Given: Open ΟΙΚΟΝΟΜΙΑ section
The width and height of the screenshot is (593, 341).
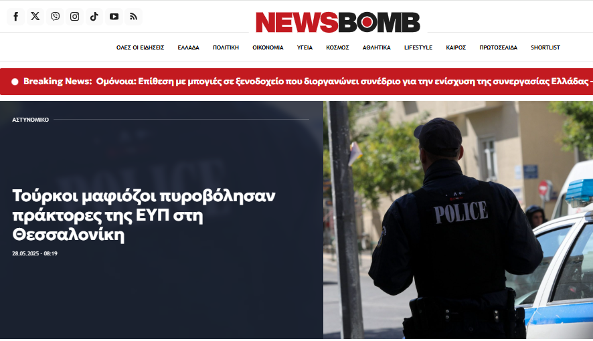Looking at the screenshot, I should click(x=268, y=47).
